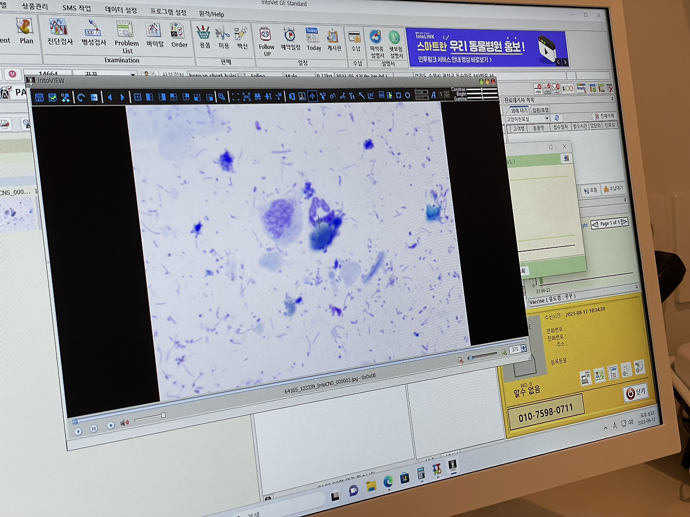The width and height of the screenshot is (690, 517).
Task: Open the 원격/Help menu
Action: tap(211, 13)
